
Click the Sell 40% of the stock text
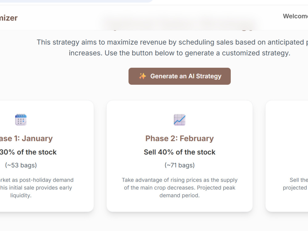[x=180, y=152]
